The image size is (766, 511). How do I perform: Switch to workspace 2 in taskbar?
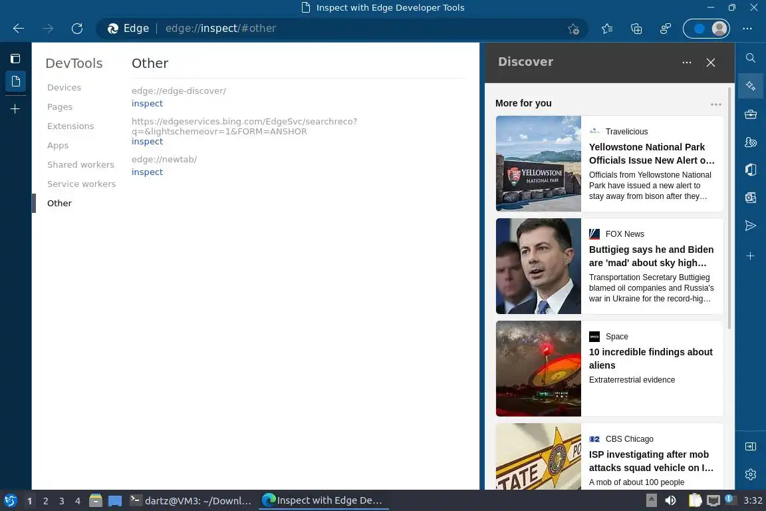(46, 501)
